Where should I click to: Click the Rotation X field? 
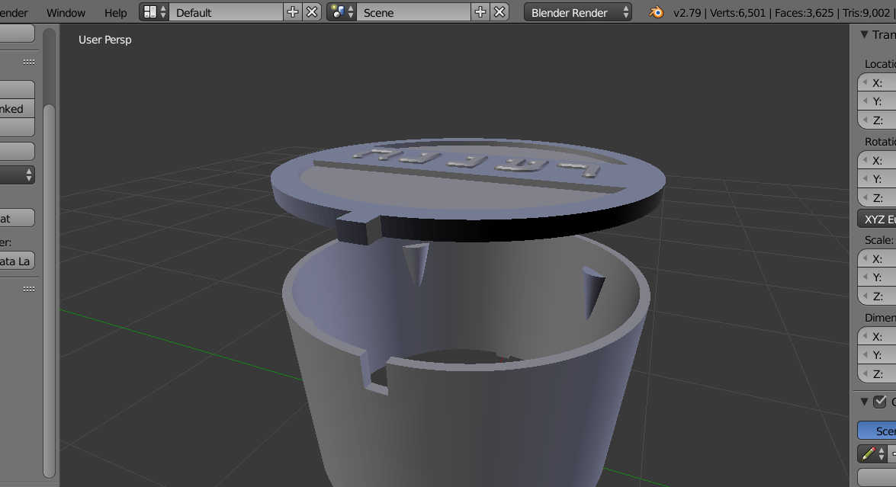(877, 161)
